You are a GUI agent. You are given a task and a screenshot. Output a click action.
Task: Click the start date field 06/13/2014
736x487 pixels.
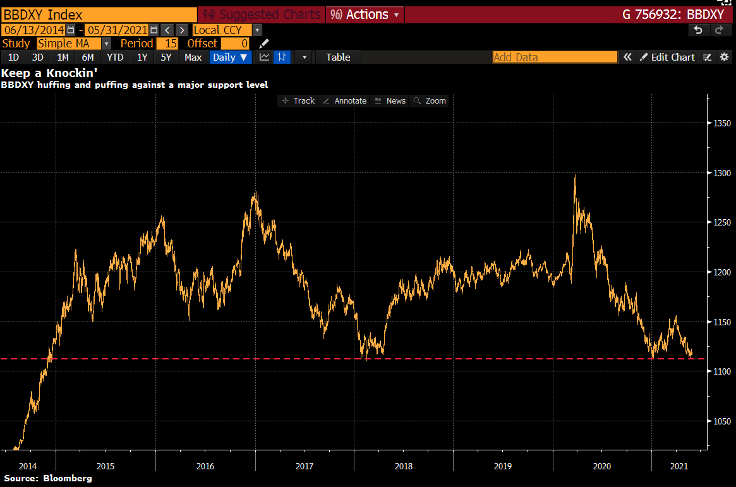pos(33,30)
